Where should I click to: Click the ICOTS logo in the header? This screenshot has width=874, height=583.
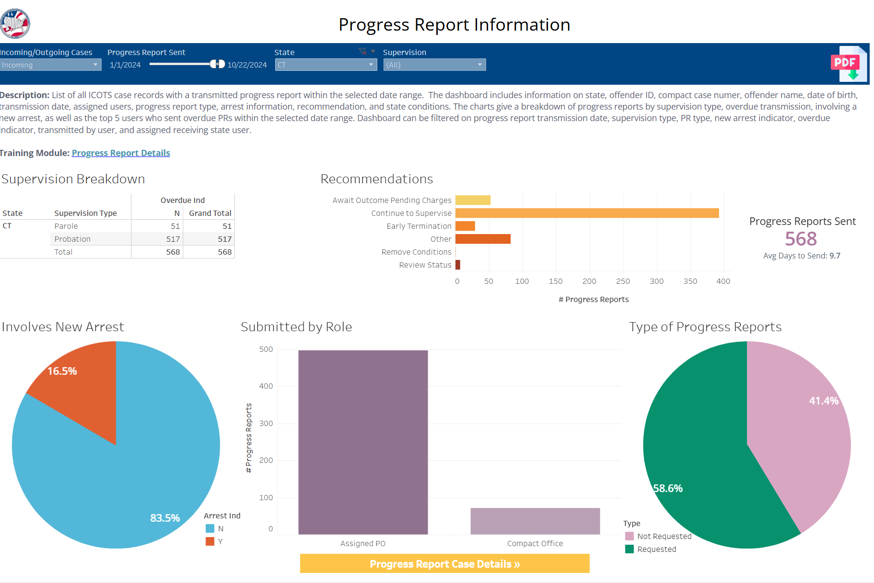click(x=15, y=23)
